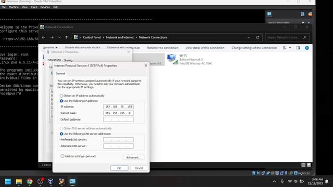Open the VirtualBox notification center icon

coord(270,14)
